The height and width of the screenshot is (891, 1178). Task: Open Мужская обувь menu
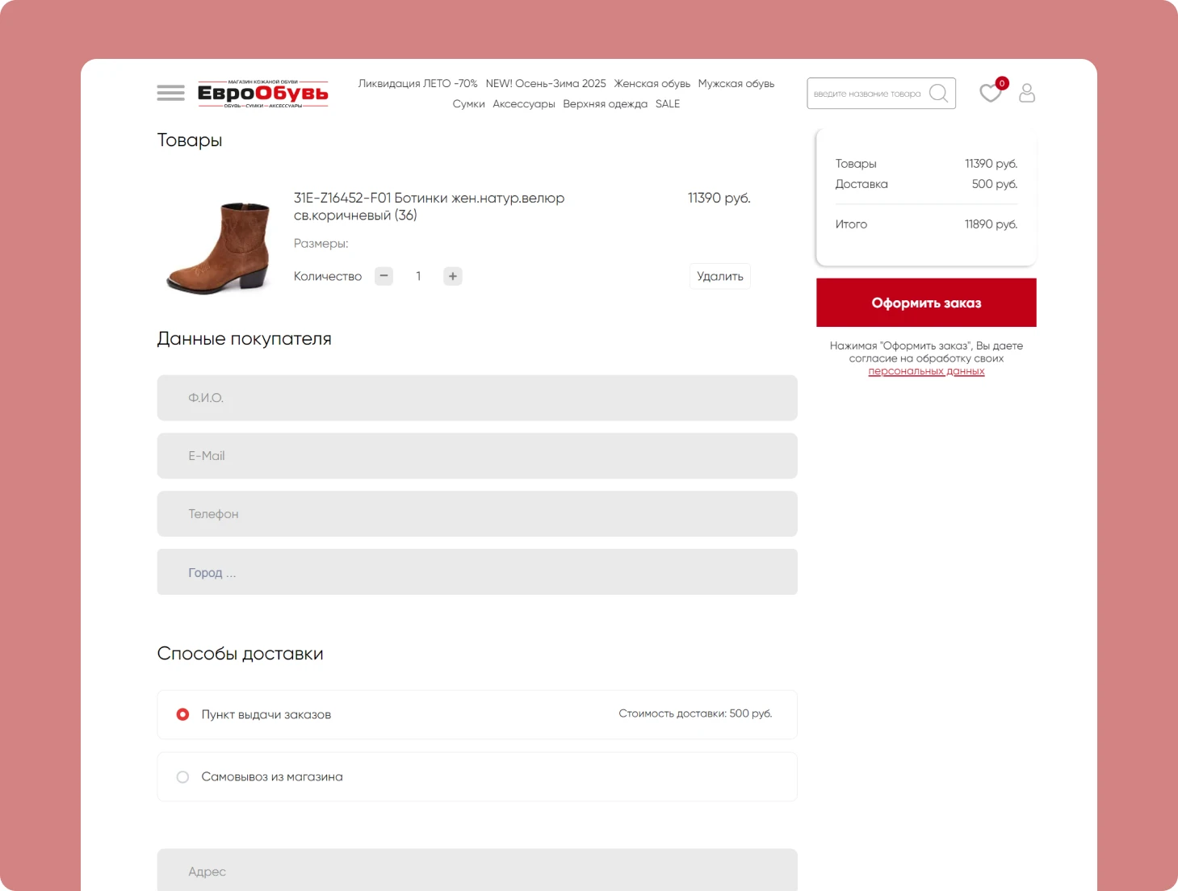click(x=736, y=84)
